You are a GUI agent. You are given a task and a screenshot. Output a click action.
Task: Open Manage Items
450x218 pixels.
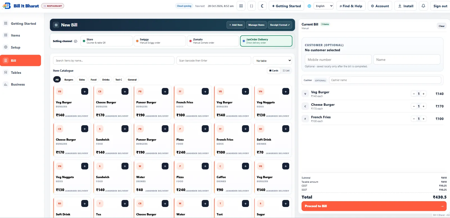[256, 25]
